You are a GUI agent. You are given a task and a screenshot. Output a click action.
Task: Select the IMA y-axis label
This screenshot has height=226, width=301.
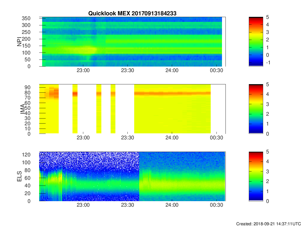click(23, 109)
